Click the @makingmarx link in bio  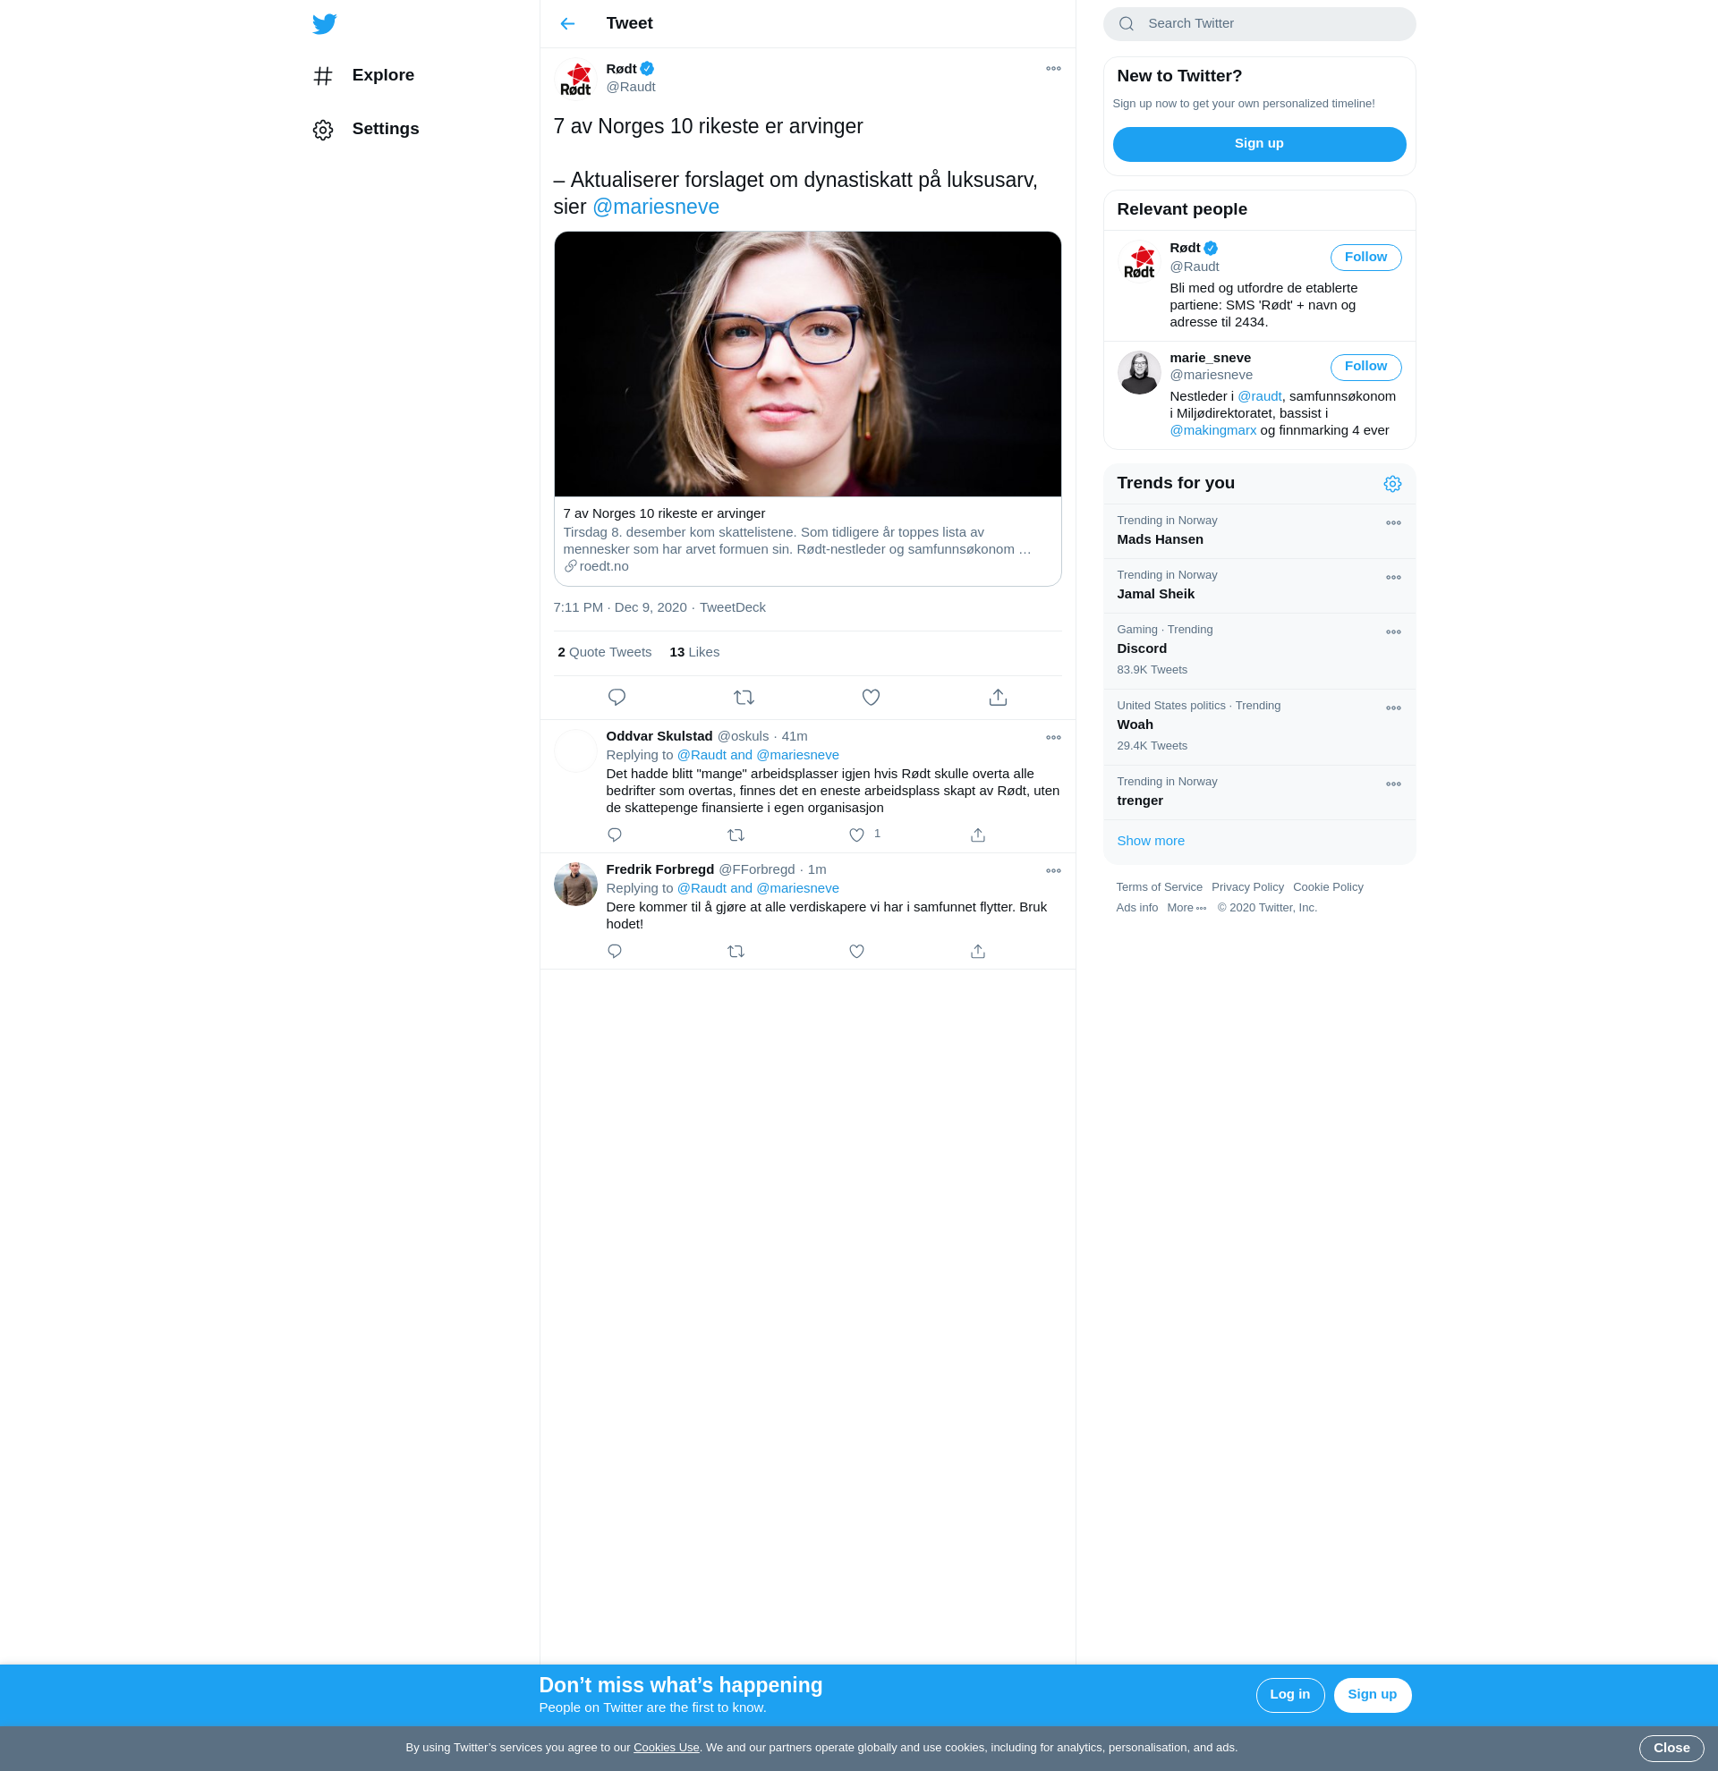click(1212, 431)
